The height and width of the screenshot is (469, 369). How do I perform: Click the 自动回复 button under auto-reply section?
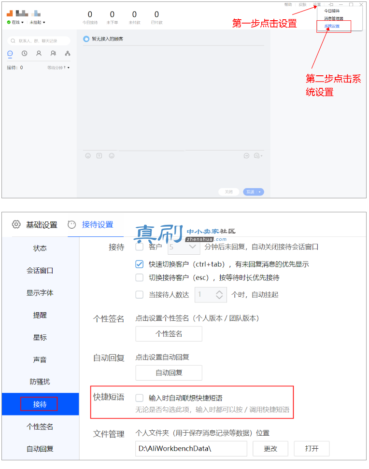coord(169,373)
